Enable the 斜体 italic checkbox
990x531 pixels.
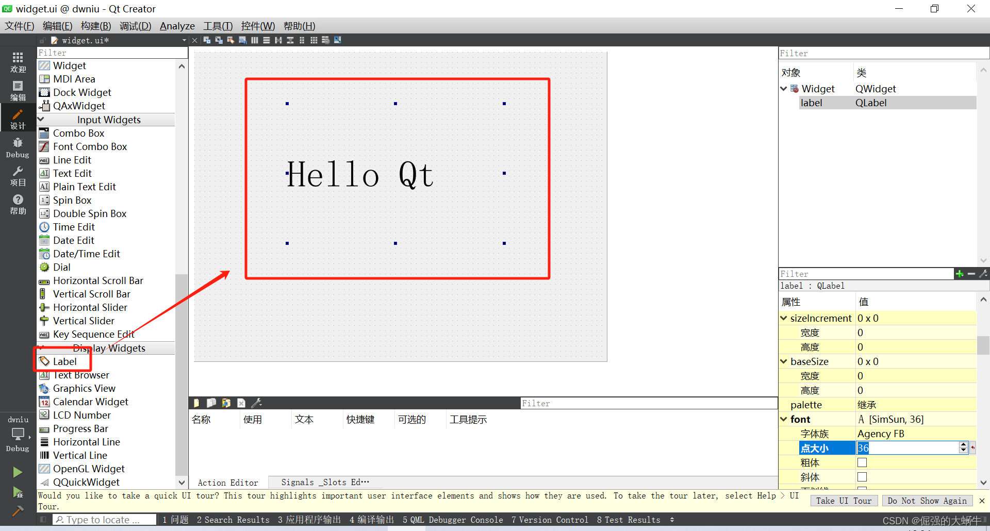pos(862,477)
